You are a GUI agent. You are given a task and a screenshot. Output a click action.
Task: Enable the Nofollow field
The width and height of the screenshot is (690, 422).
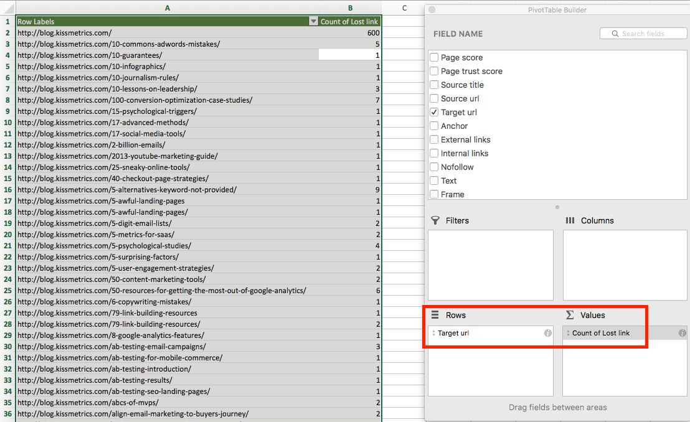coord(433,167)
